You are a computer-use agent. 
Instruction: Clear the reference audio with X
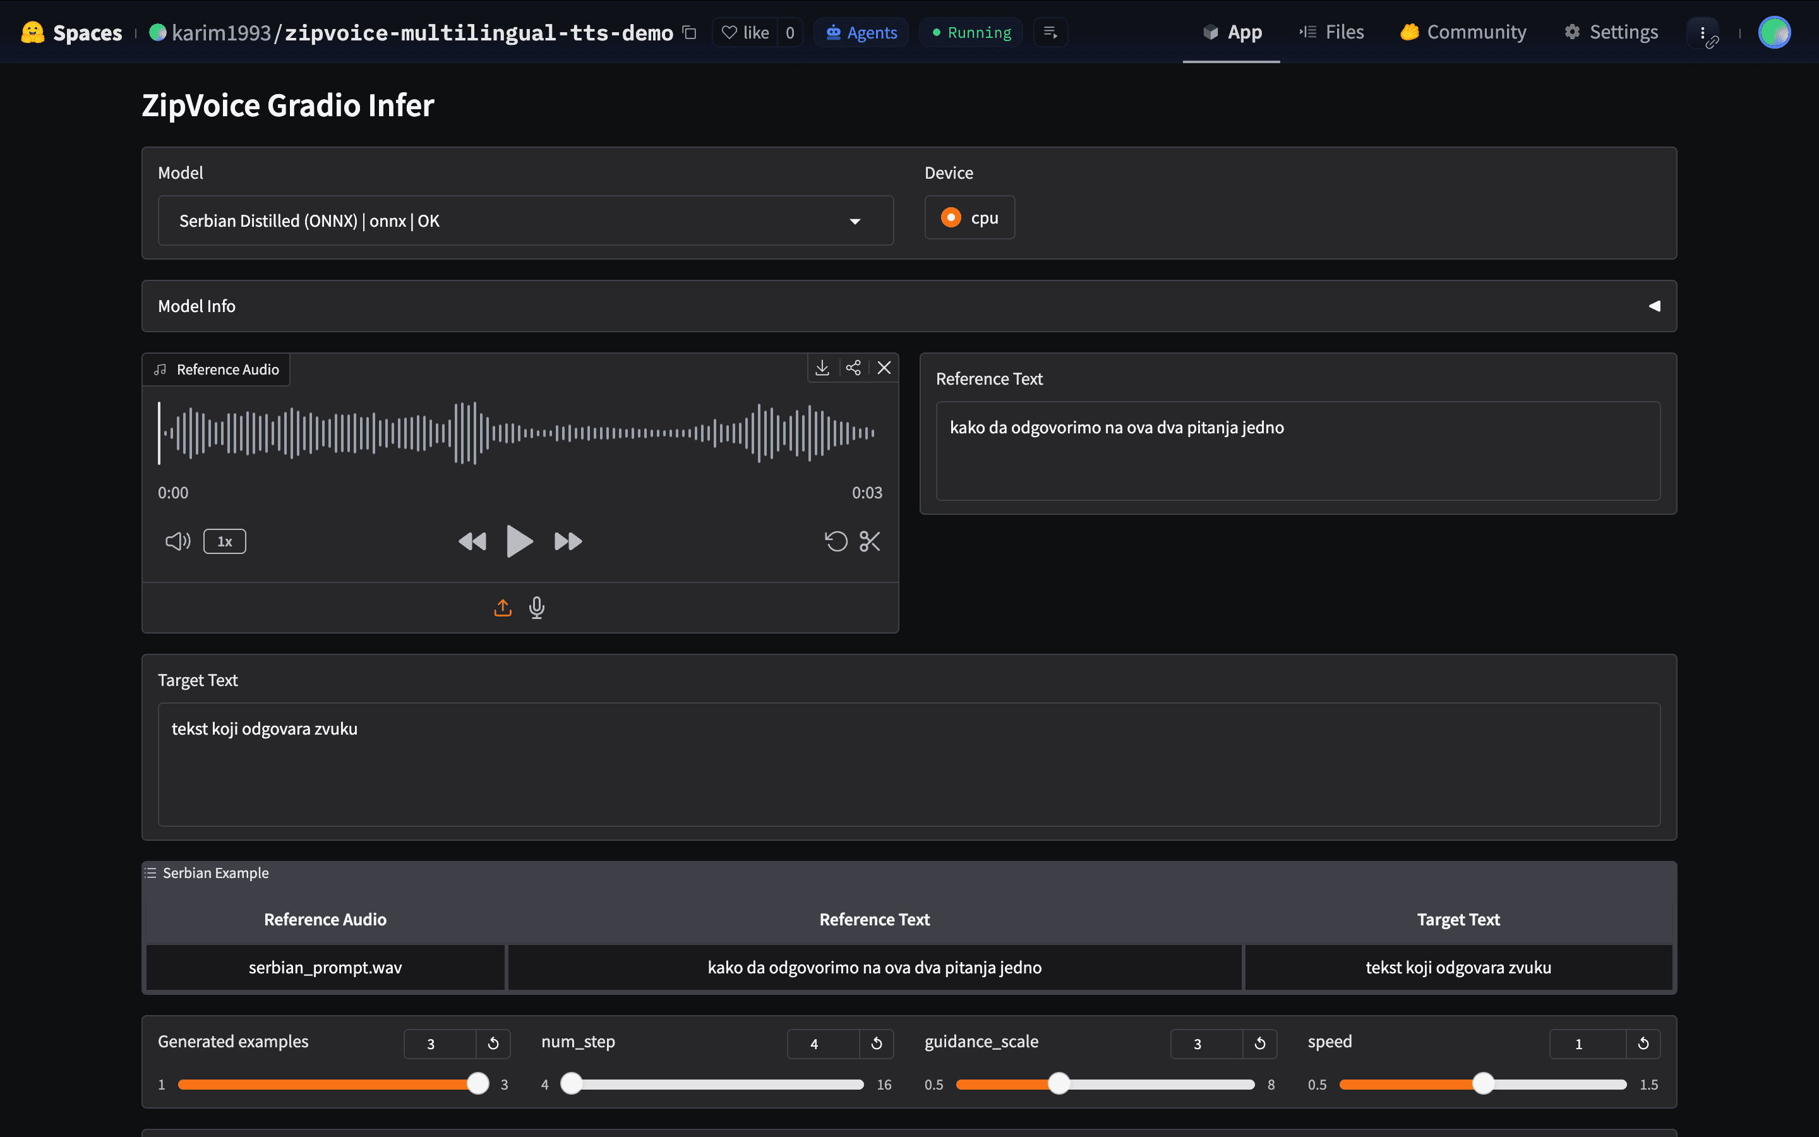tap(884, 368)
